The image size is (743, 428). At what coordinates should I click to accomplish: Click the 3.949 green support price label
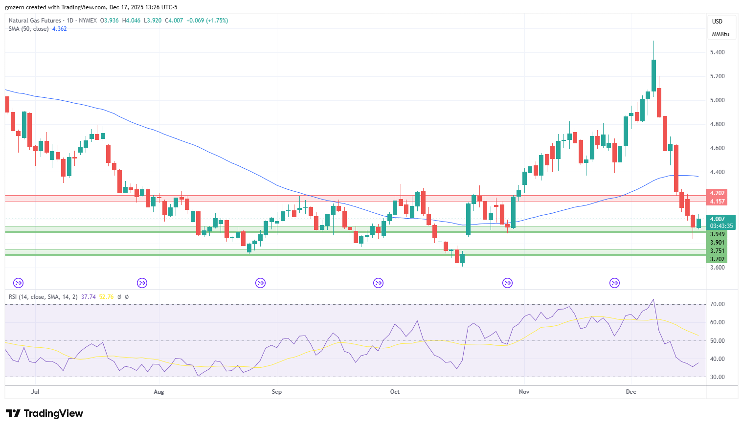tap(717, 234)
